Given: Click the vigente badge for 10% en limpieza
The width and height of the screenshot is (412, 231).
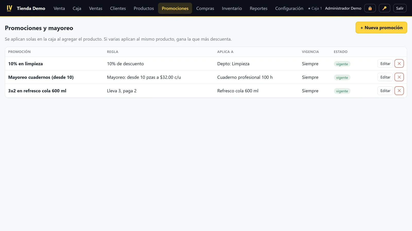Looking at the screenshot, I should pyautogui.click(x=342, y=64).
